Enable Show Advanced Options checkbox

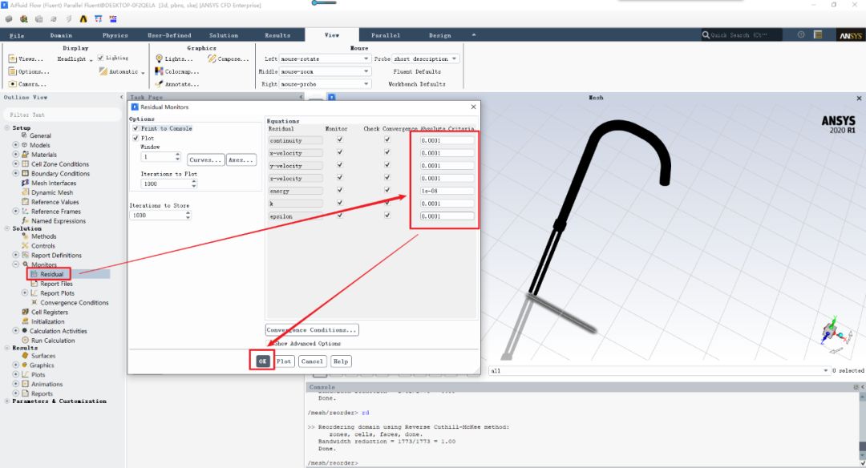coord(269,343)
